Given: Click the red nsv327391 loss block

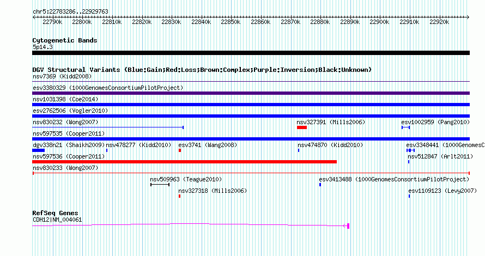Looking at the screenshot, I should (x=302, y=127).
